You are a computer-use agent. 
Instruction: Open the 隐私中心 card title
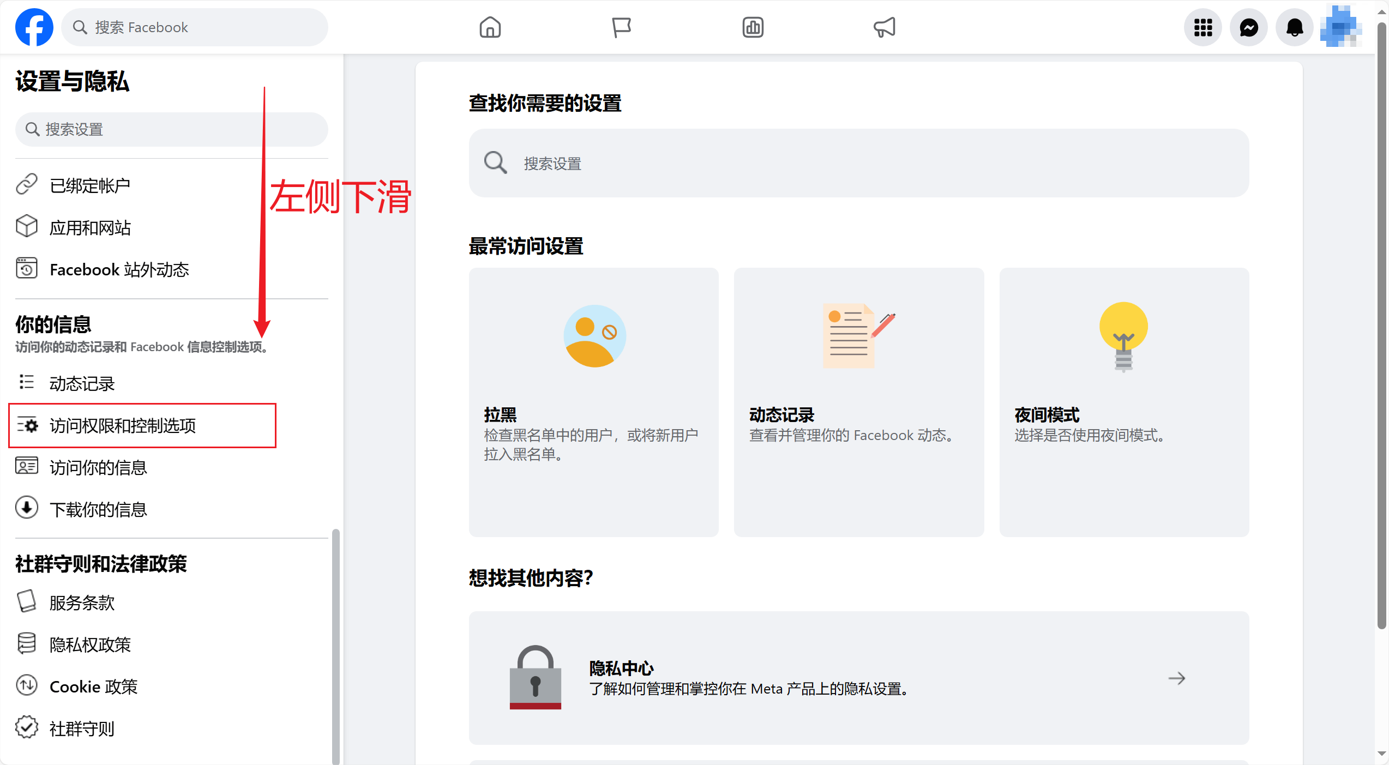[621, 667]
